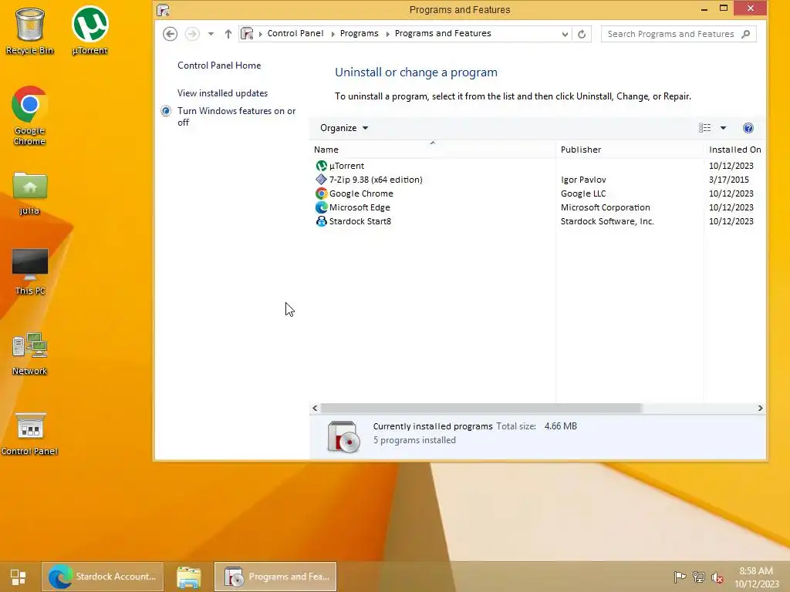Image resolution: width=790 pixels, height=592 pixels.
Task: Open the Control Panel Home link
Action: tap(219, 66)
